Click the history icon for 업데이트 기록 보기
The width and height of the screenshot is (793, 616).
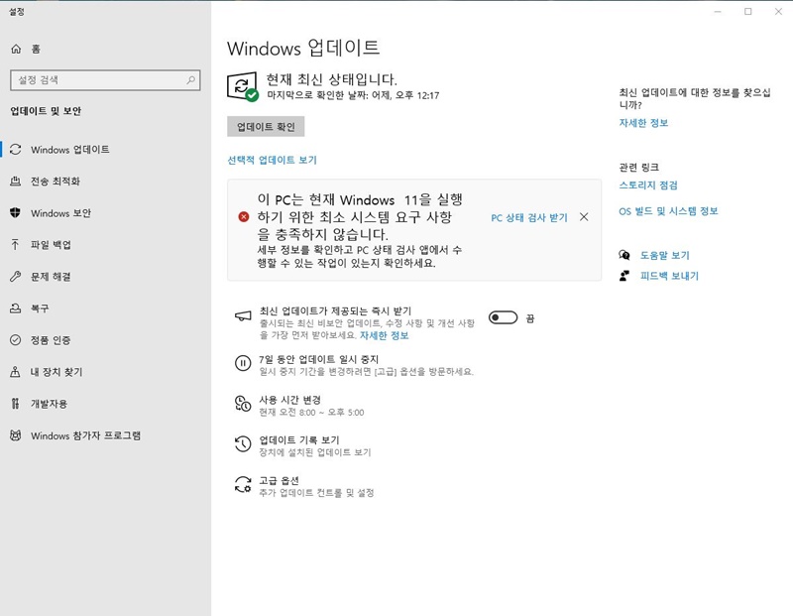243,444
